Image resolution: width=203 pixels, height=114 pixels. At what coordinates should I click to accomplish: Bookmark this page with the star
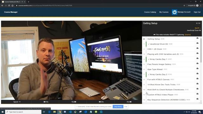184,5
